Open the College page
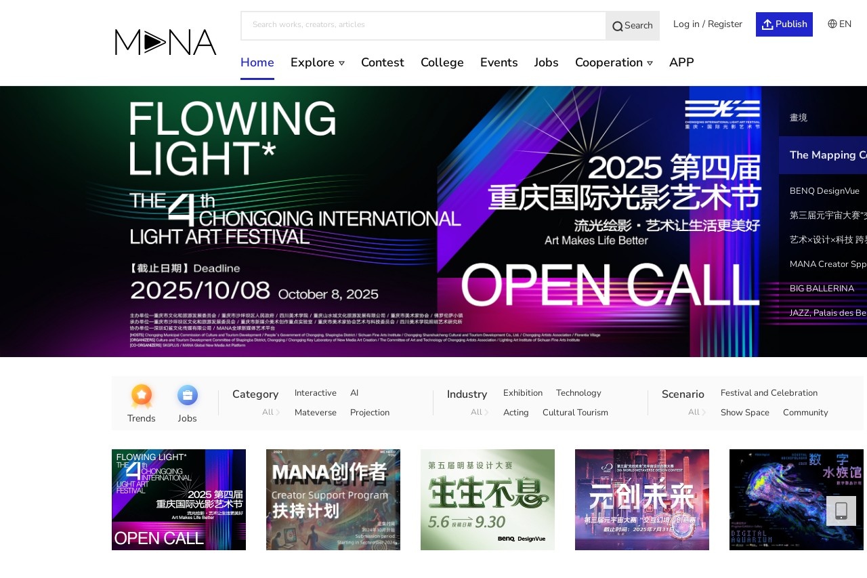The image size is (867, 578). (x=442, y=62)
